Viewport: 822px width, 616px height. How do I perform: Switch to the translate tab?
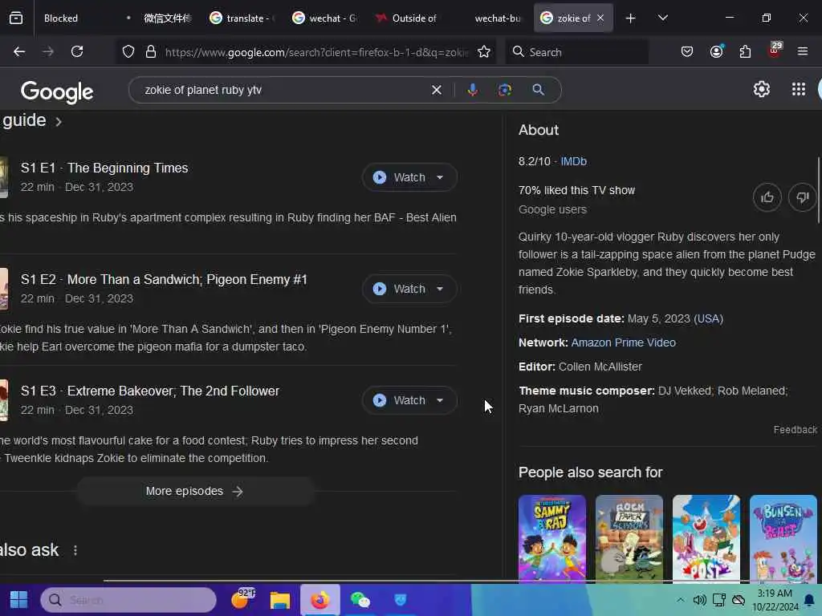coord(242,18)
